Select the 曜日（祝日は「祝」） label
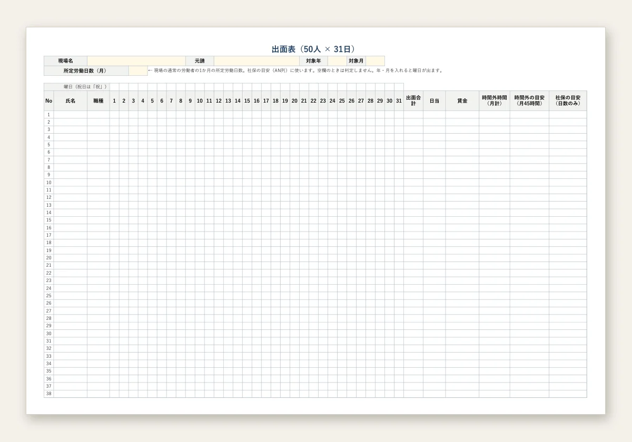This screenshot has width=632, height=442. coord(77,87)
